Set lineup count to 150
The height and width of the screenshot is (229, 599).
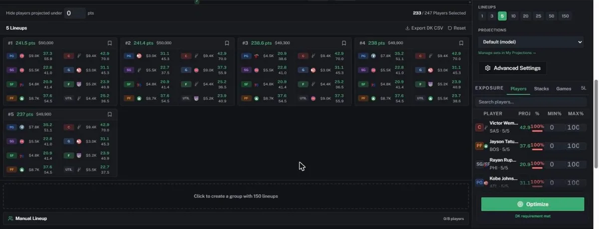click(x=565, y=16)
